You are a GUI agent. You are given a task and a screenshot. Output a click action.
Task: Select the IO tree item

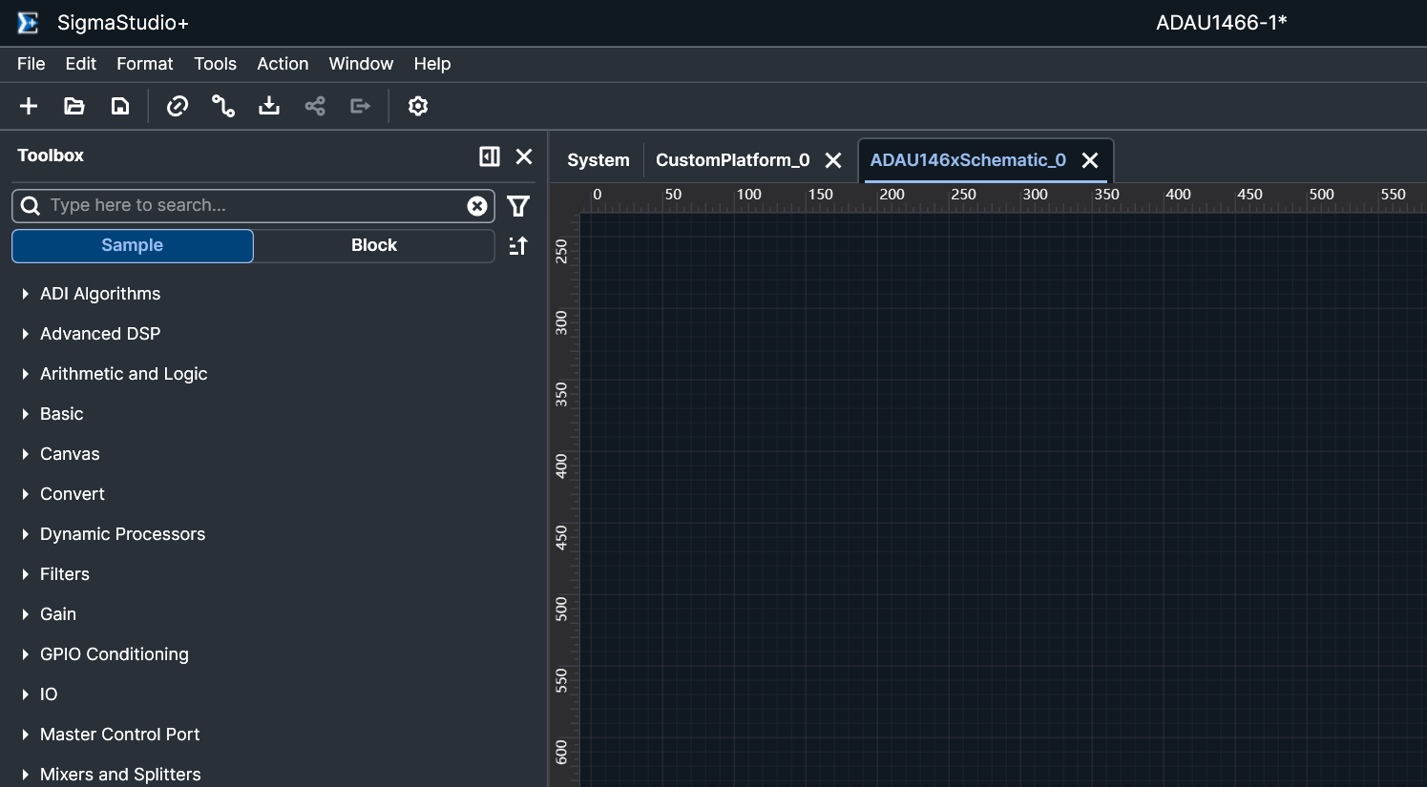pos(49,694)
